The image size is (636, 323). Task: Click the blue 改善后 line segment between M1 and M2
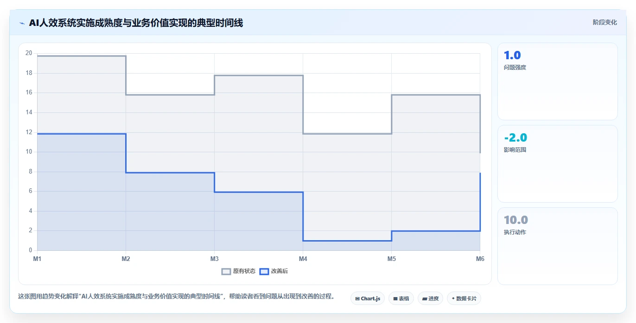click(81, 134)
